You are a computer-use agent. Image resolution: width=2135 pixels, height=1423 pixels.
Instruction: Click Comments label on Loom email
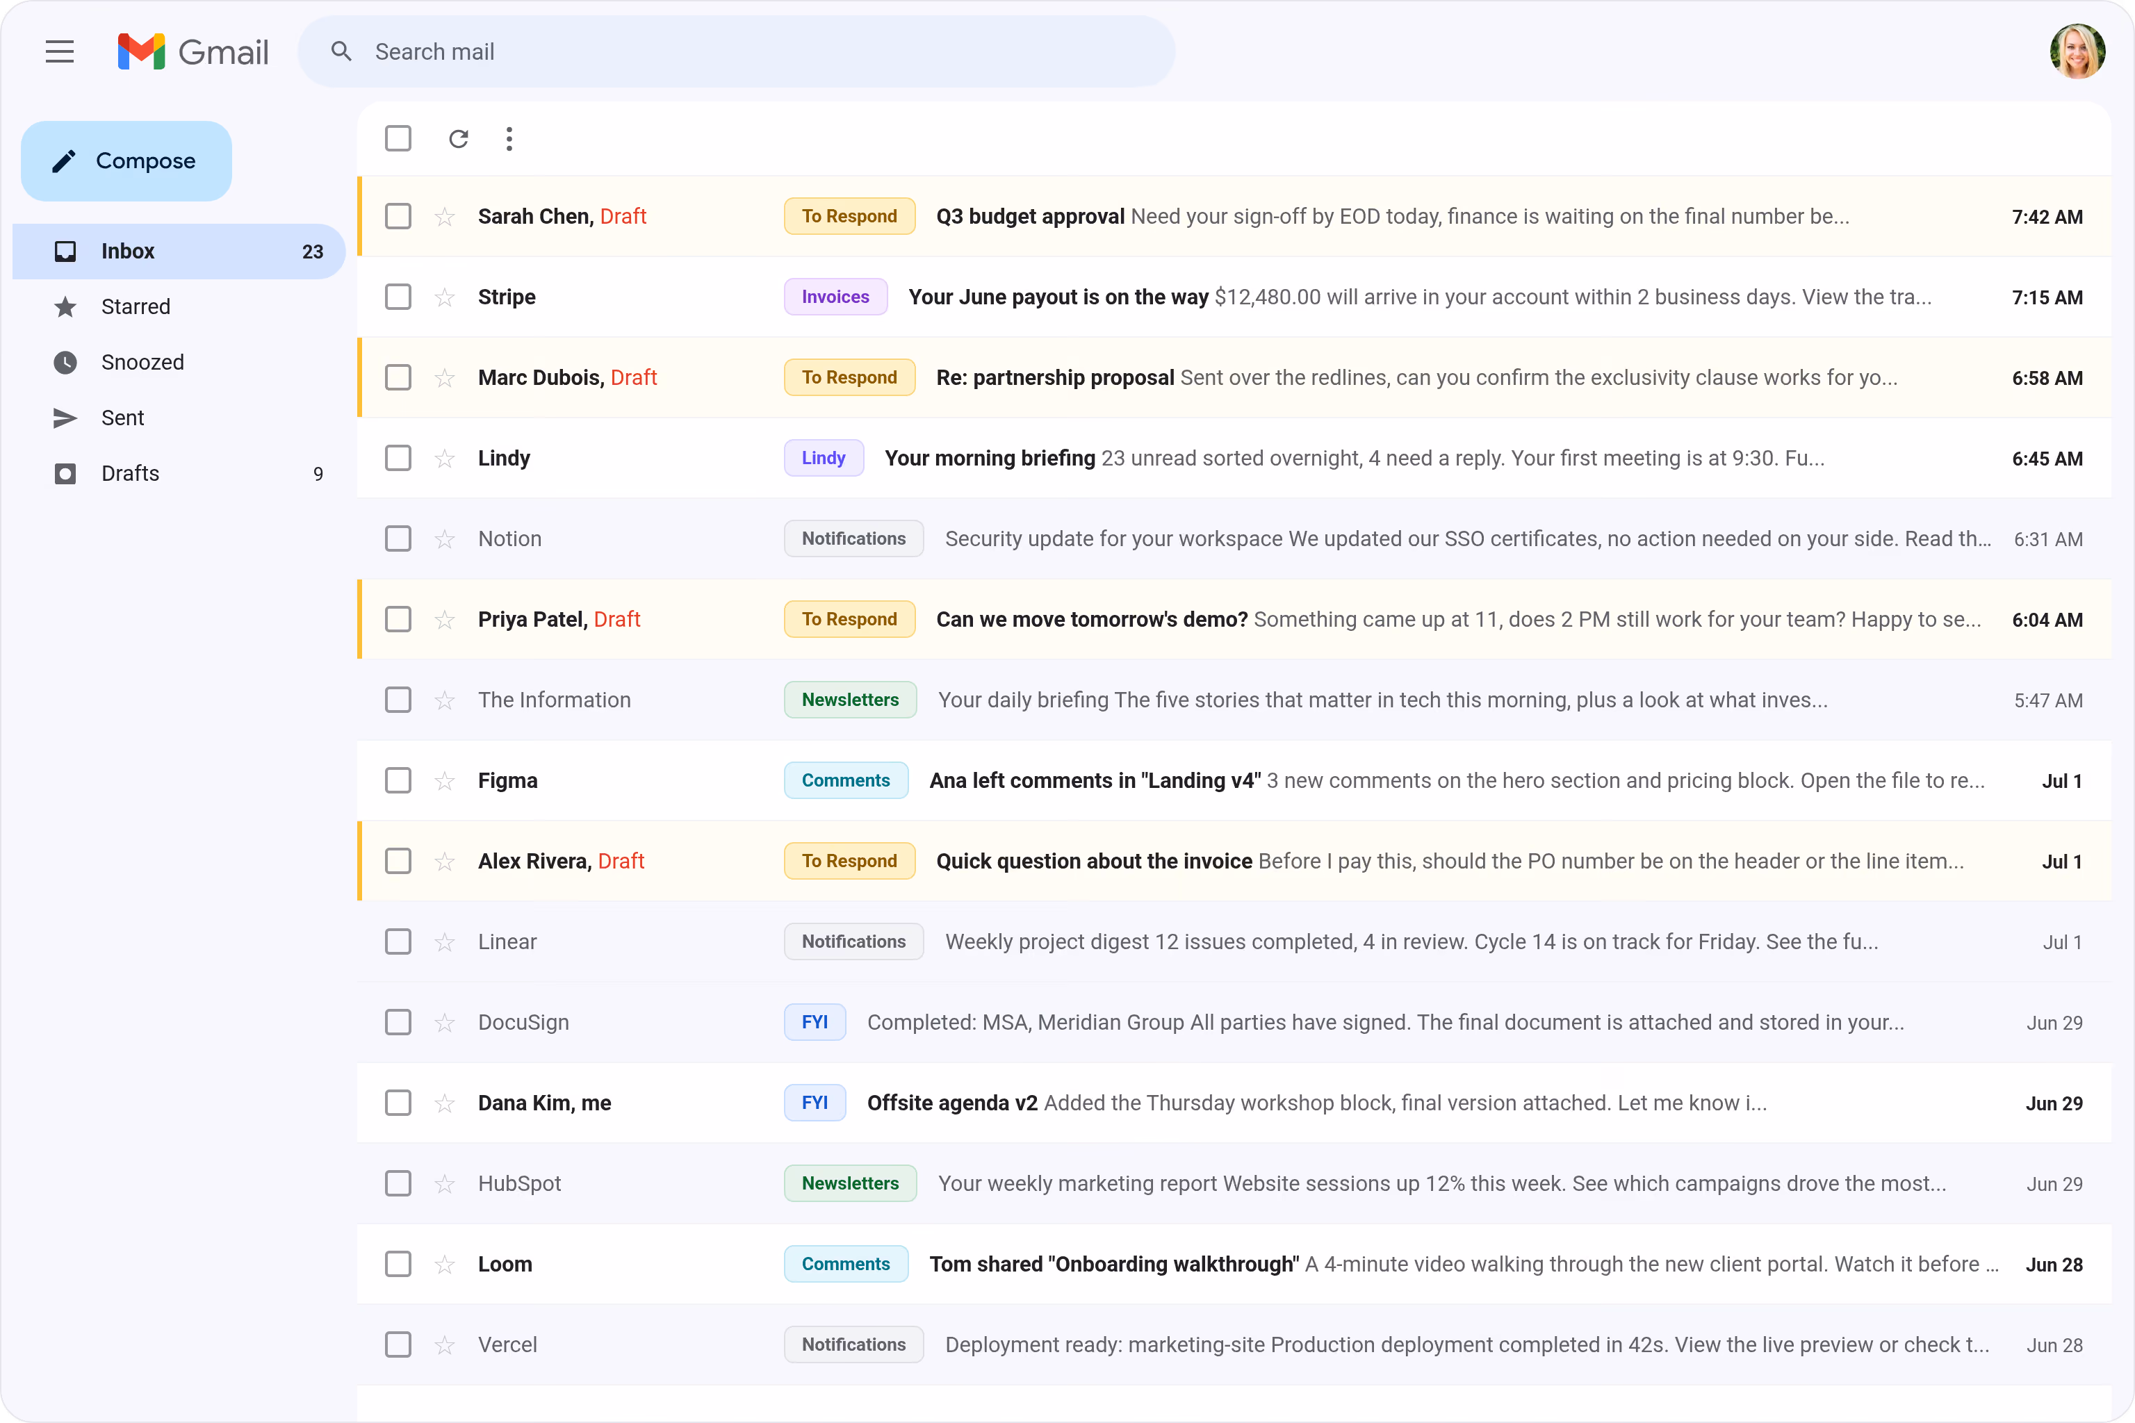[x=846, y=1264]
